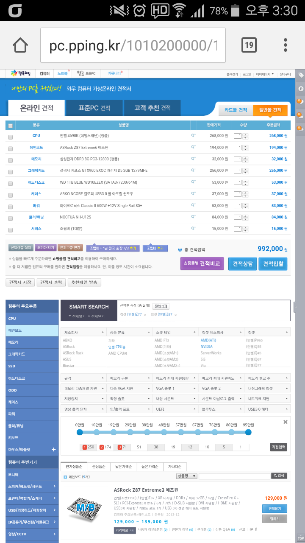Tap the browser home icon
Screen dimensions: 305x543
(20, 45)
